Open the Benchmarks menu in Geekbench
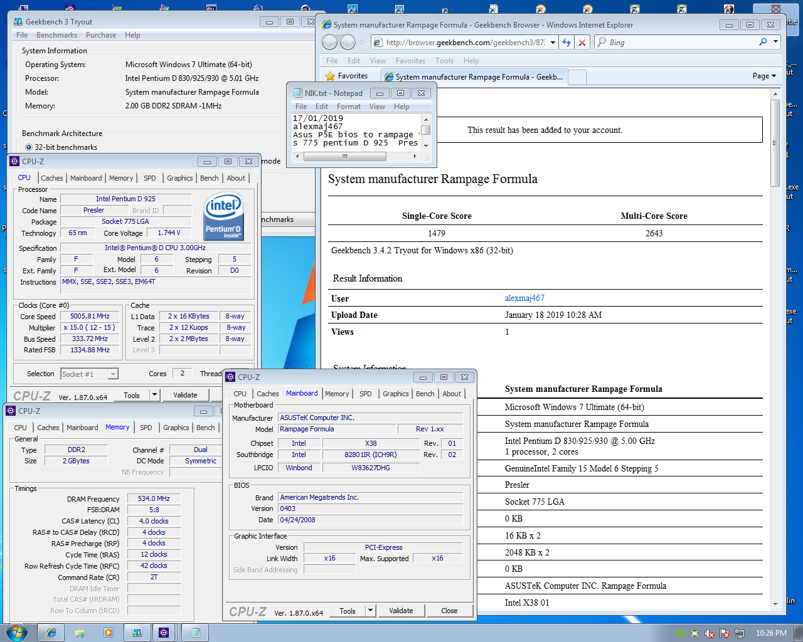The width and height of the screenshot is (803, 642). click(x=56, y=35)
